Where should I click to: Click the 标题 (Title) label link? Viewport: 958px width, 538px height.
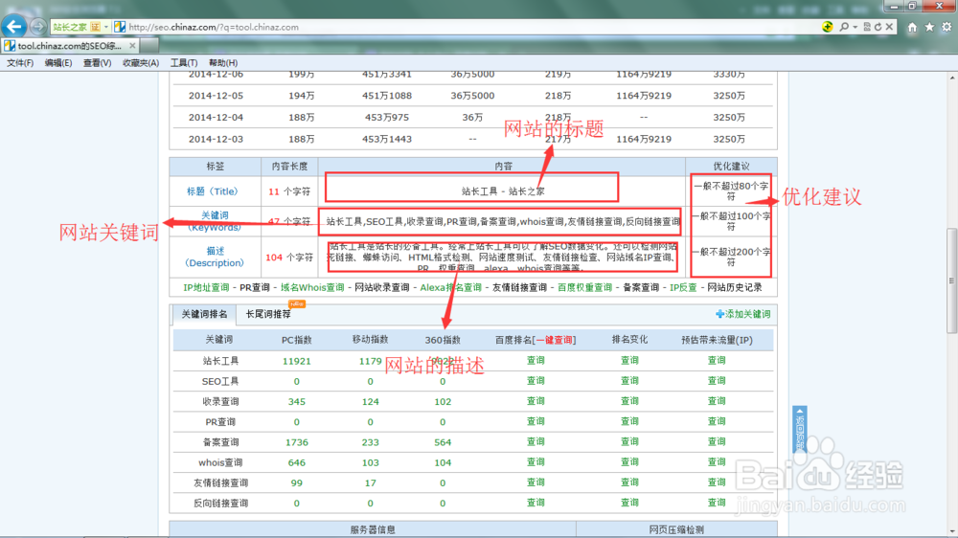[212, 191]
